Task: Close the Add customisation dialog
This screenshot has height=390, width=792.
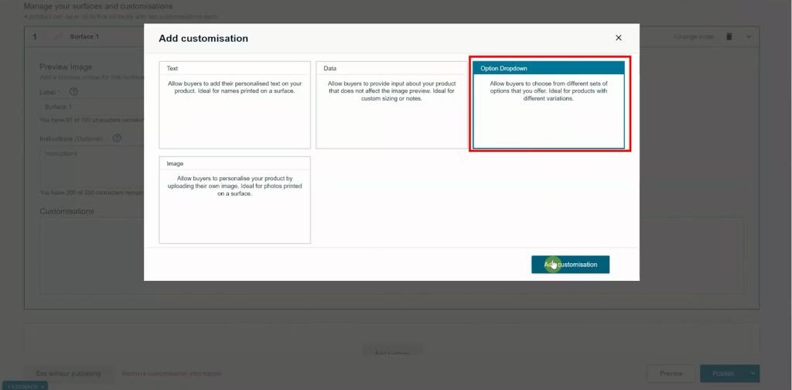Action: coord(618,38)
